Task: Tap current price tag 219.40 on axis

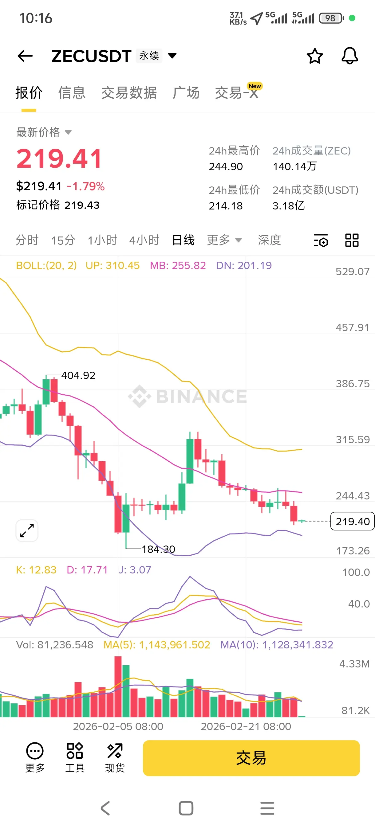Action: click(352, 521)
